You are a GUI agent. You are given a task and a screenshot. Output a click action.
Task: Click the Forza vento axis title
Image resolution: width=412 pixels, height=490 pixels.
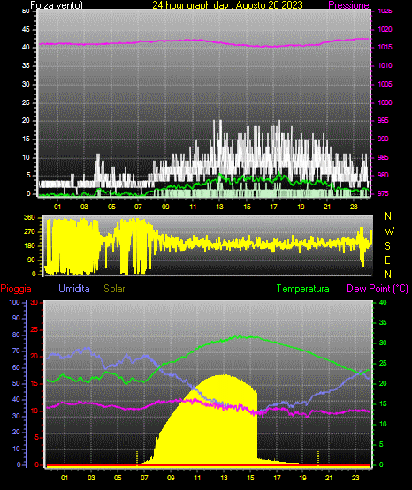coord(57,5)
